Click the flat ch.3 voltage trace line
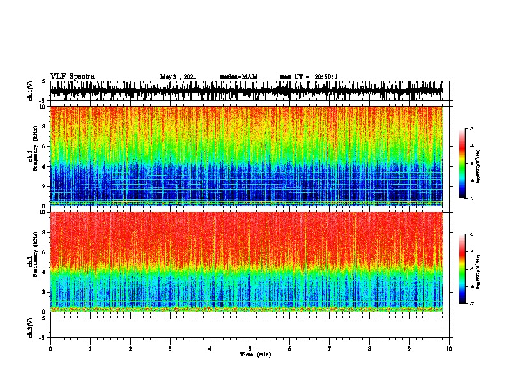 247,328
